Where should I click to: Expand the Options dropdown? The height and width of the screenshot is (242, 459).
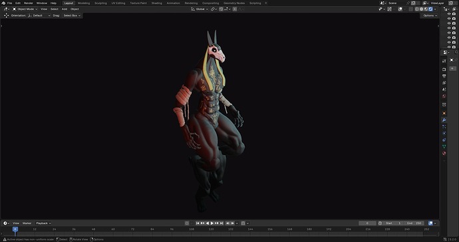[430, 15]
